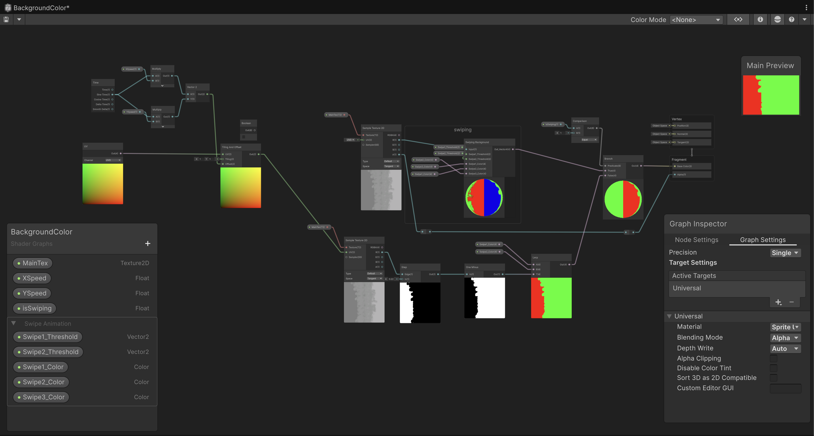Select the Universal active target entry

pos(737,288)
